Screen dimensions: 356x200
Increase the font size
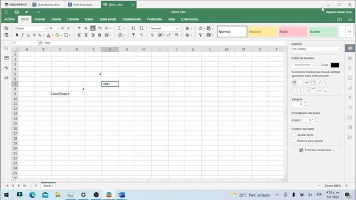tap(63, 28)
